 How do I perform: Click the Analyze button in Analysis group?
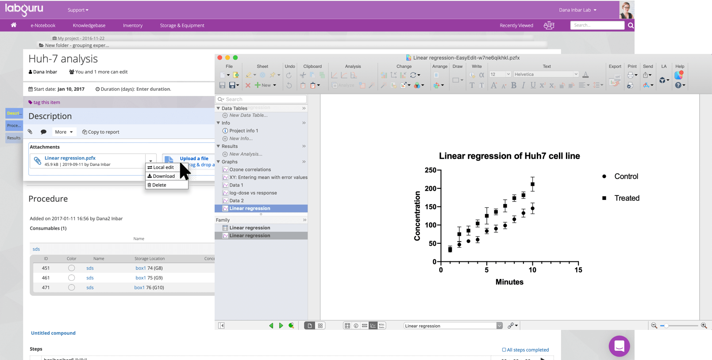[x=343, y=85]
